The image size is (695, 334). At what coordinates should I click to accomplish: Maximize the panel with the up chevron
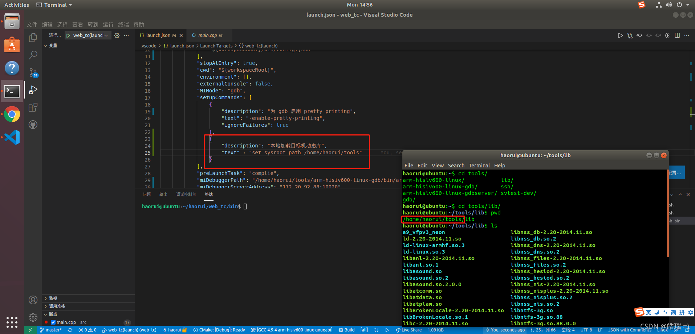[680, 195]
